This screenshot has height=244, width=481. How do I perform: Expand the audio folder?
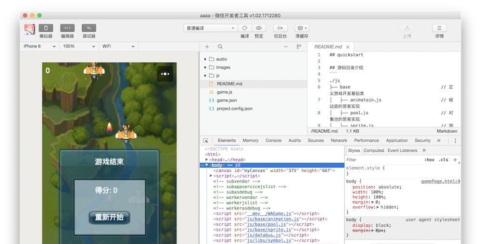pos(205,59)
